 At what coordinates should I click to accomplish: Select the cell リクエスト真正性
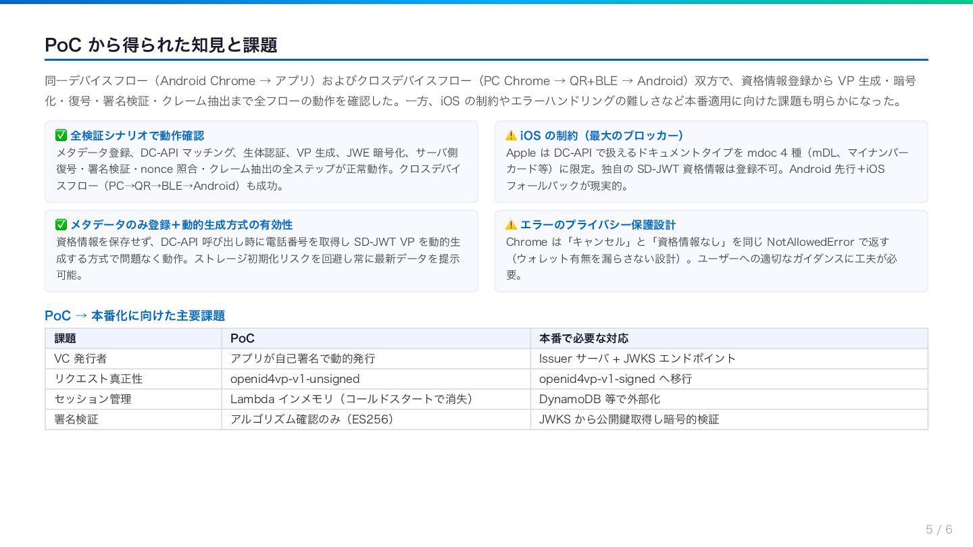click(x=133, y=379)
